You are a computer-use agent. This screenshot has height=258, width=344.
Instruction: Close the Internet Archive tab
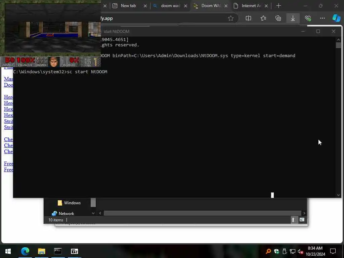(x=266, y=6)
